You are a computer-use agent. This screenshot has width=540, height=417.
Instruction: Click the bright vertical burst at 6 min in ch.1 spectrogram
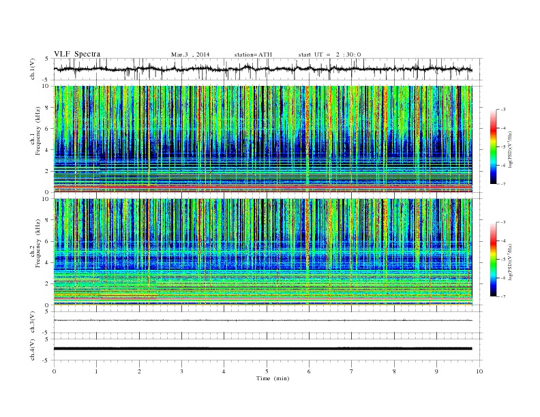click(x=307, y=139)
